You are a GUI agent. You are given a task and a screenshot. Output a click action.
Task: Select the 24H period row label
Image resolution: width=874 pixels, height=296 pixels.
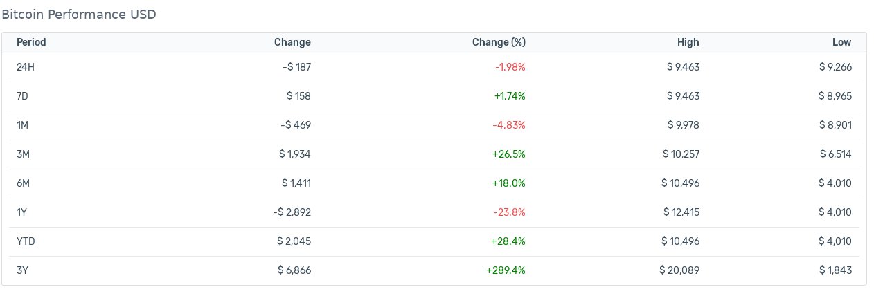point(25,67)
